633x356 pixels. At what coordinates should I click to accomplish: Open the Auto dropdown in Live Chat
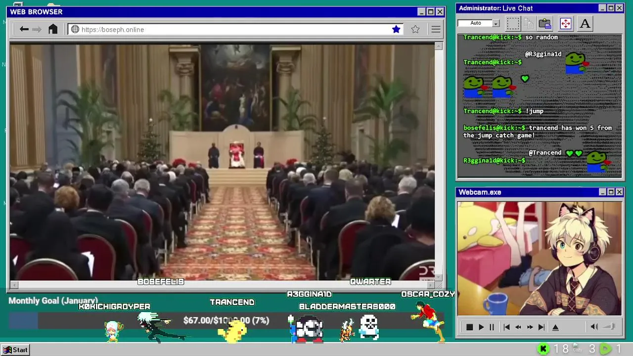pos(496,23)
